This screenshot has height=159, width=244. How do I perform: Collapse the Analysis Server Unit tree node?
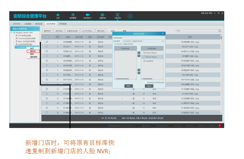[x=11, y=33]
